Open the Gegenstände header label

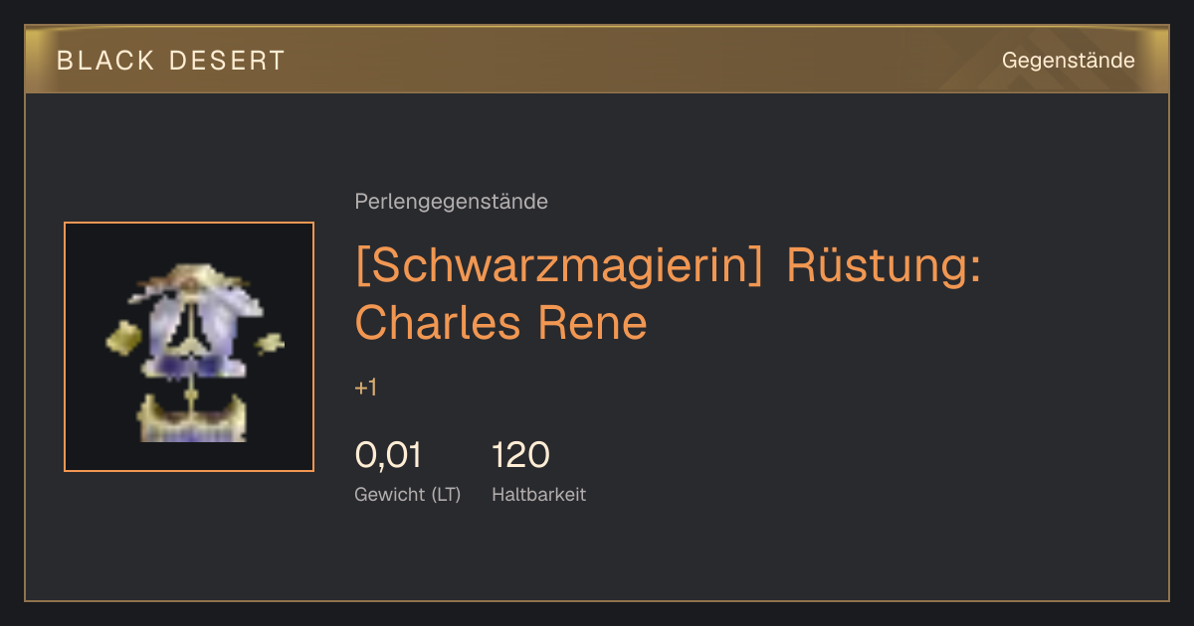point(1068,61)
